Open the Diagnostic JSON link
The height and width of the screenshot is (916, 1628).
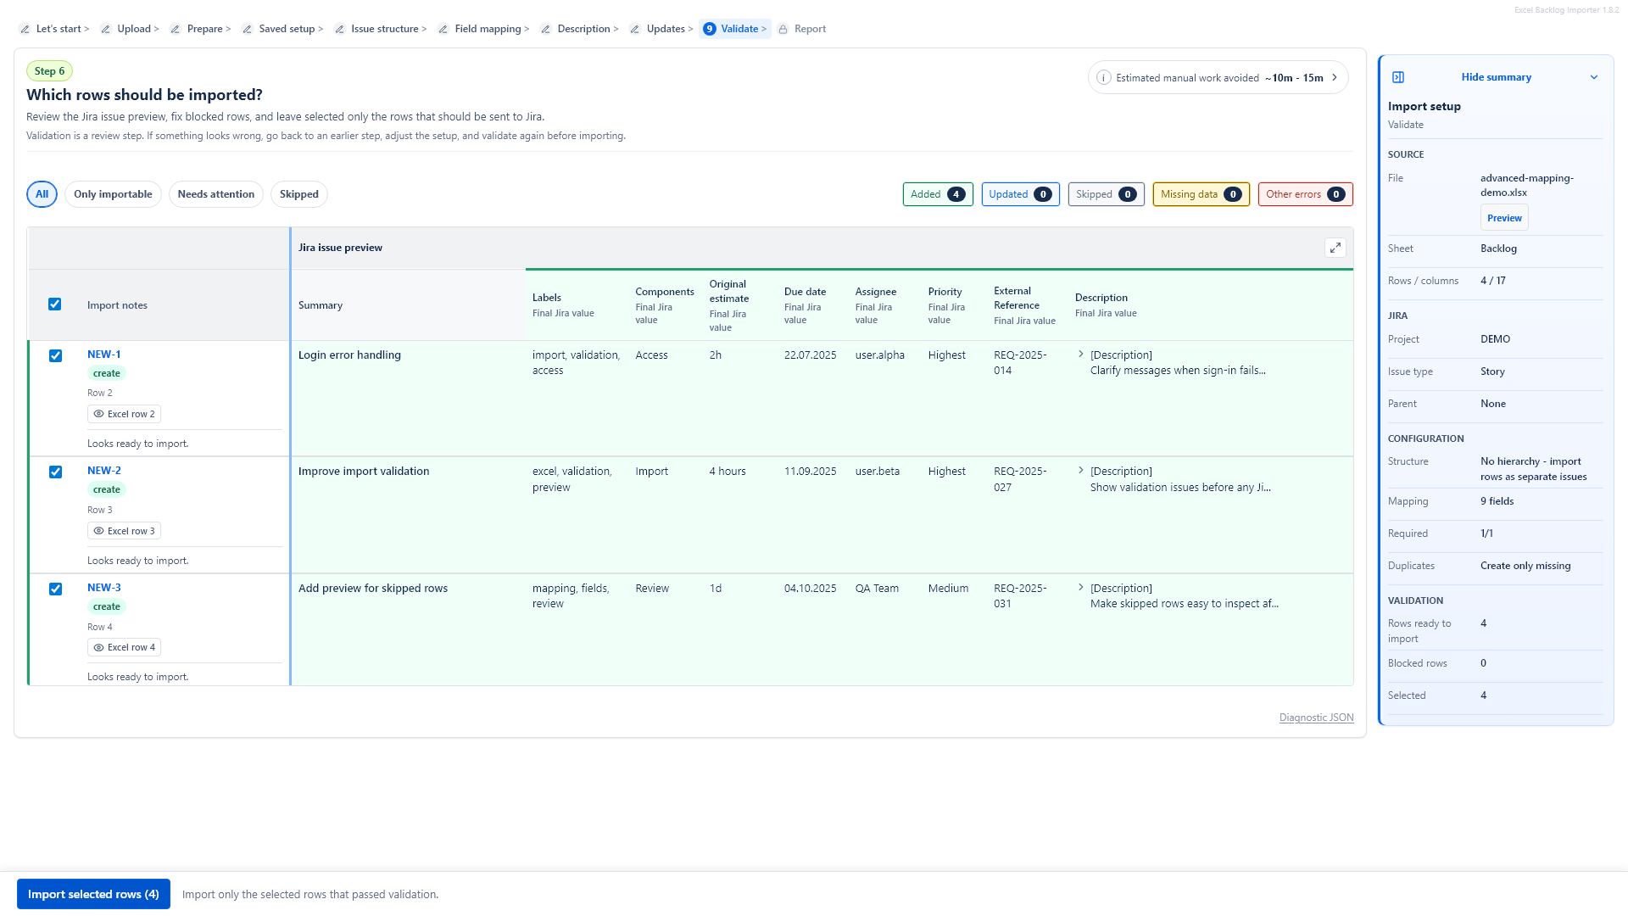tap(1316, 718)
